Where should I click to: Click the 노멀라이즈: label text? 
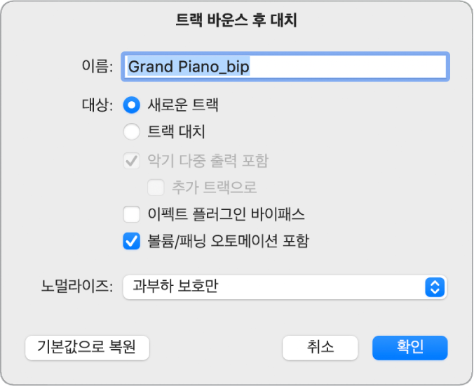coord(76,287)
